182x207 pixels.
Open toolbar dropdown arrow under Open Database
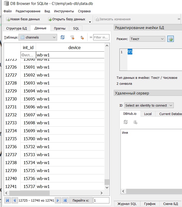tap(90, 22)
